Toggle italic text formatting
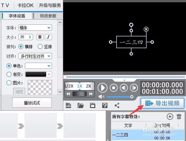 click(x=48, y=37)
